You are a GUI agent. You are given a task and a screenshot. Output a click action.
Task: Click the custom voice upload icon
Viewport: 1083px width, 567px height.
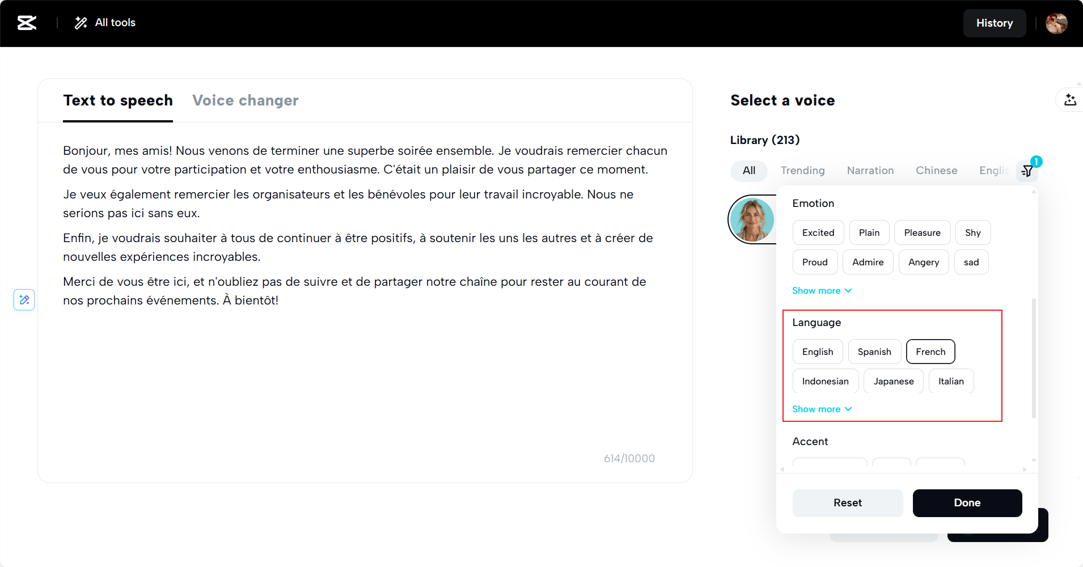1070,100
